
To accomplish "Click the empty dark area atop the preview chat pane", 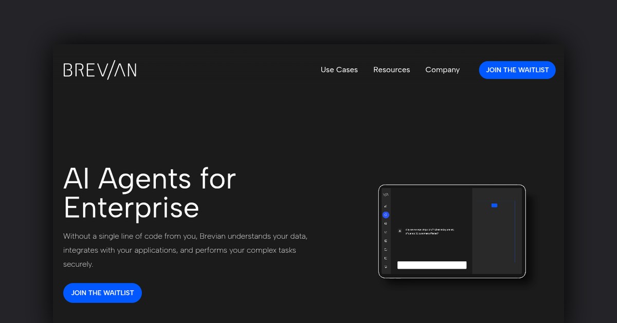I will 431,203.
